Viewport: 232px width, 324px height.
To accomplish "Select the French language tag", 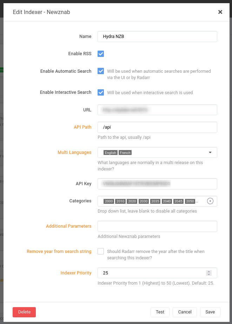I will click(125, 153).
